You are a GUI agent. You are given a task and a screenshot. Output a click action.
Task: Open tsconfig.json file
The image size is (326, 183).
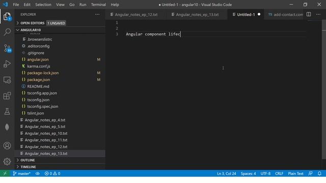(x=38, y=100)
